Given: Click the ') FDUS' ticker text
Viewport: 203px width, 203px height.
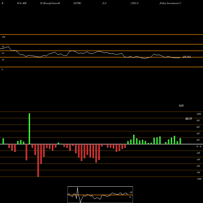Looking at the screenshot, I should click(x=134, y=3).
